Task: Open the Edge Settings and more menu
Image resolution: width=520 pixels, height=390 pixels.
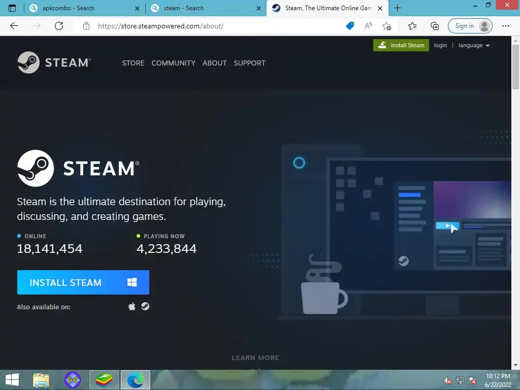Action: coord(505,26)
